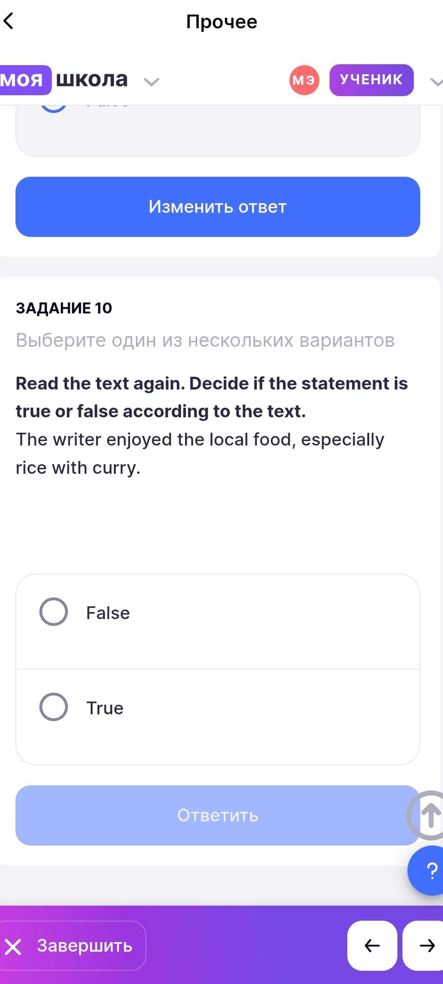Toggle partially visible radio above Изменить ответ

coord(54,109)
